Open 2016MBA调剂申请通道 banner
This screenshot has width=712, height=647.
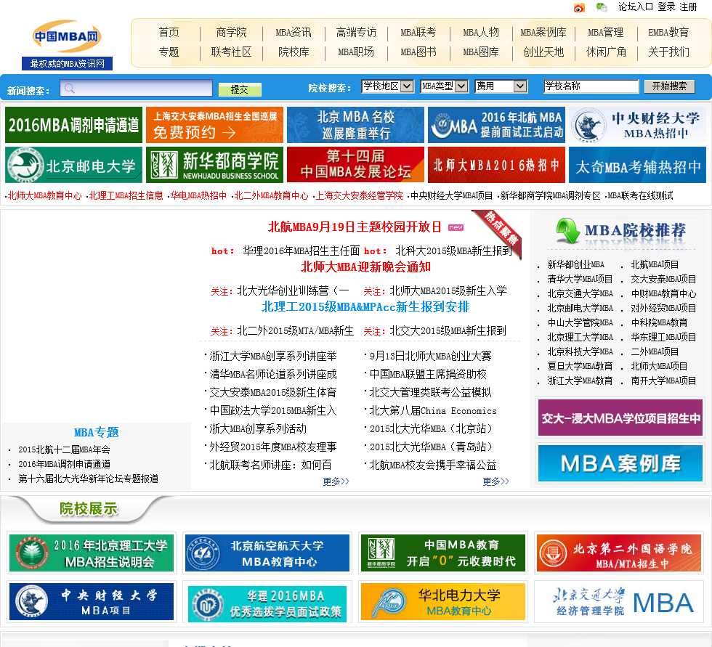pos(73,125)
